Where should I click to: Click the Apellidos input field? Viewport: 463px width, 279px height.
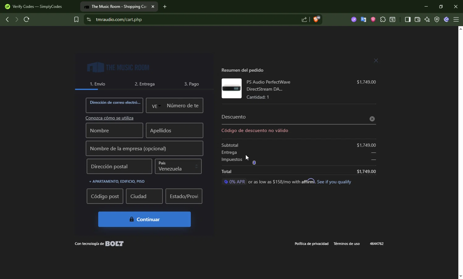point(174,131)
